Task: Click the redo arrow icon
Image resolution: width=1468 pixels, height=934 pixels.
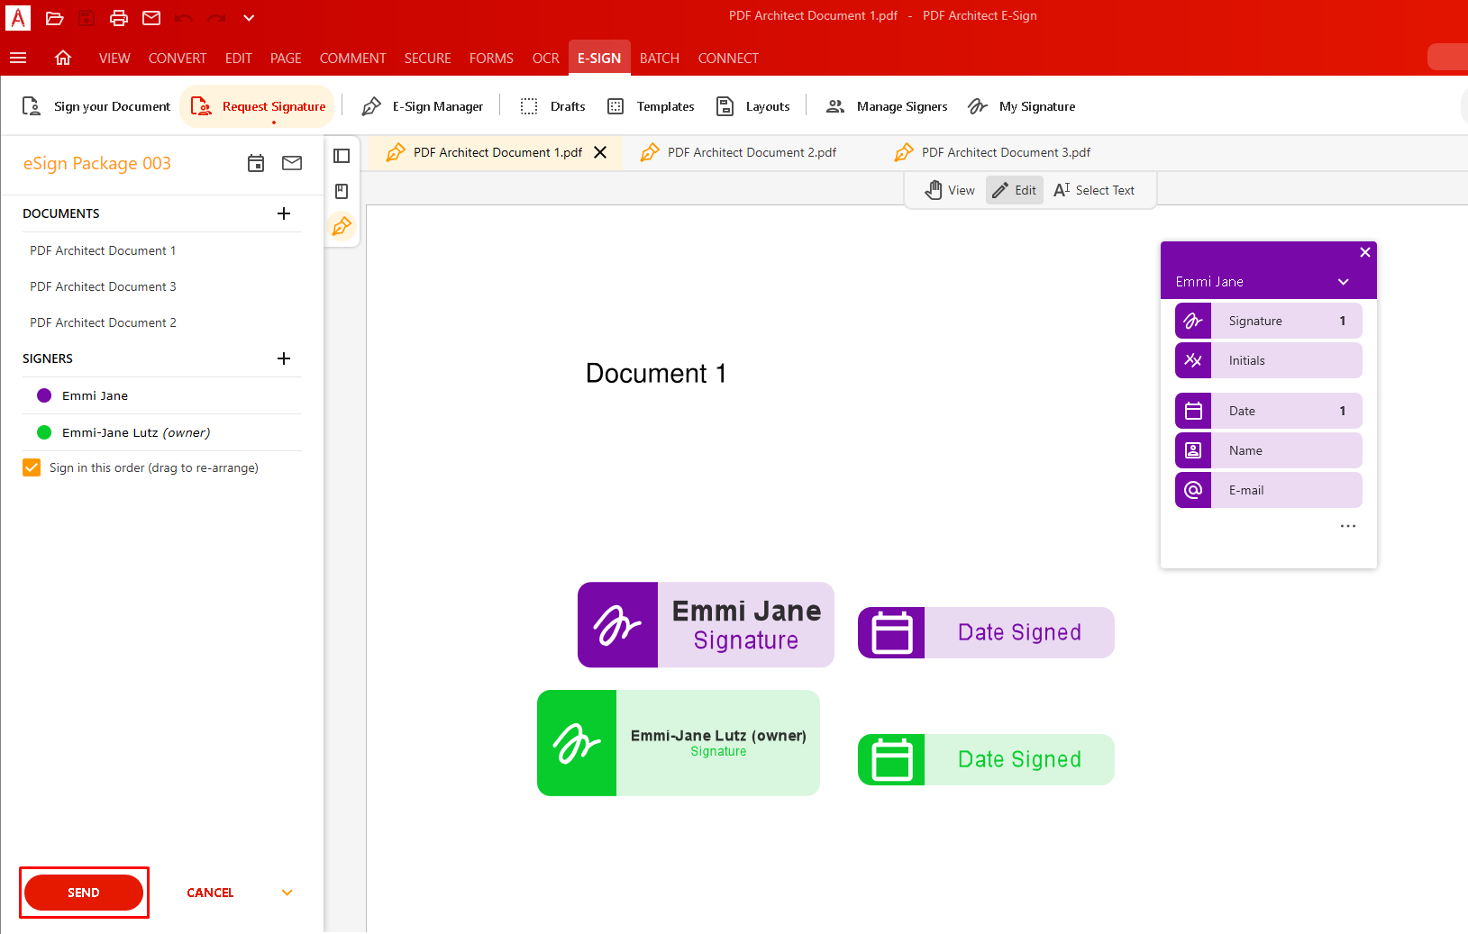Action: tap(216, 18)
